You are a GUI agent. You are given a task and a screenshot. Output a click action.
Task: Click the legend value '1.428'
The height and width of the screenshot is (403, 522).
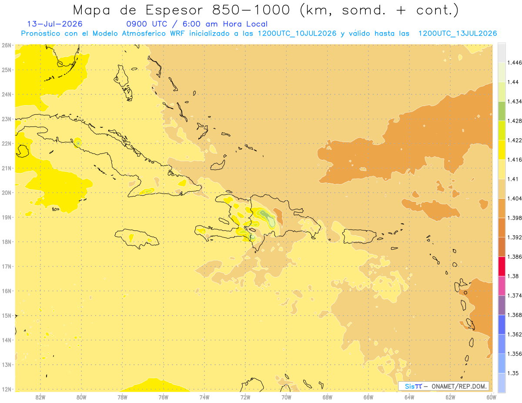pyautogui.click(x=515, y=121)
